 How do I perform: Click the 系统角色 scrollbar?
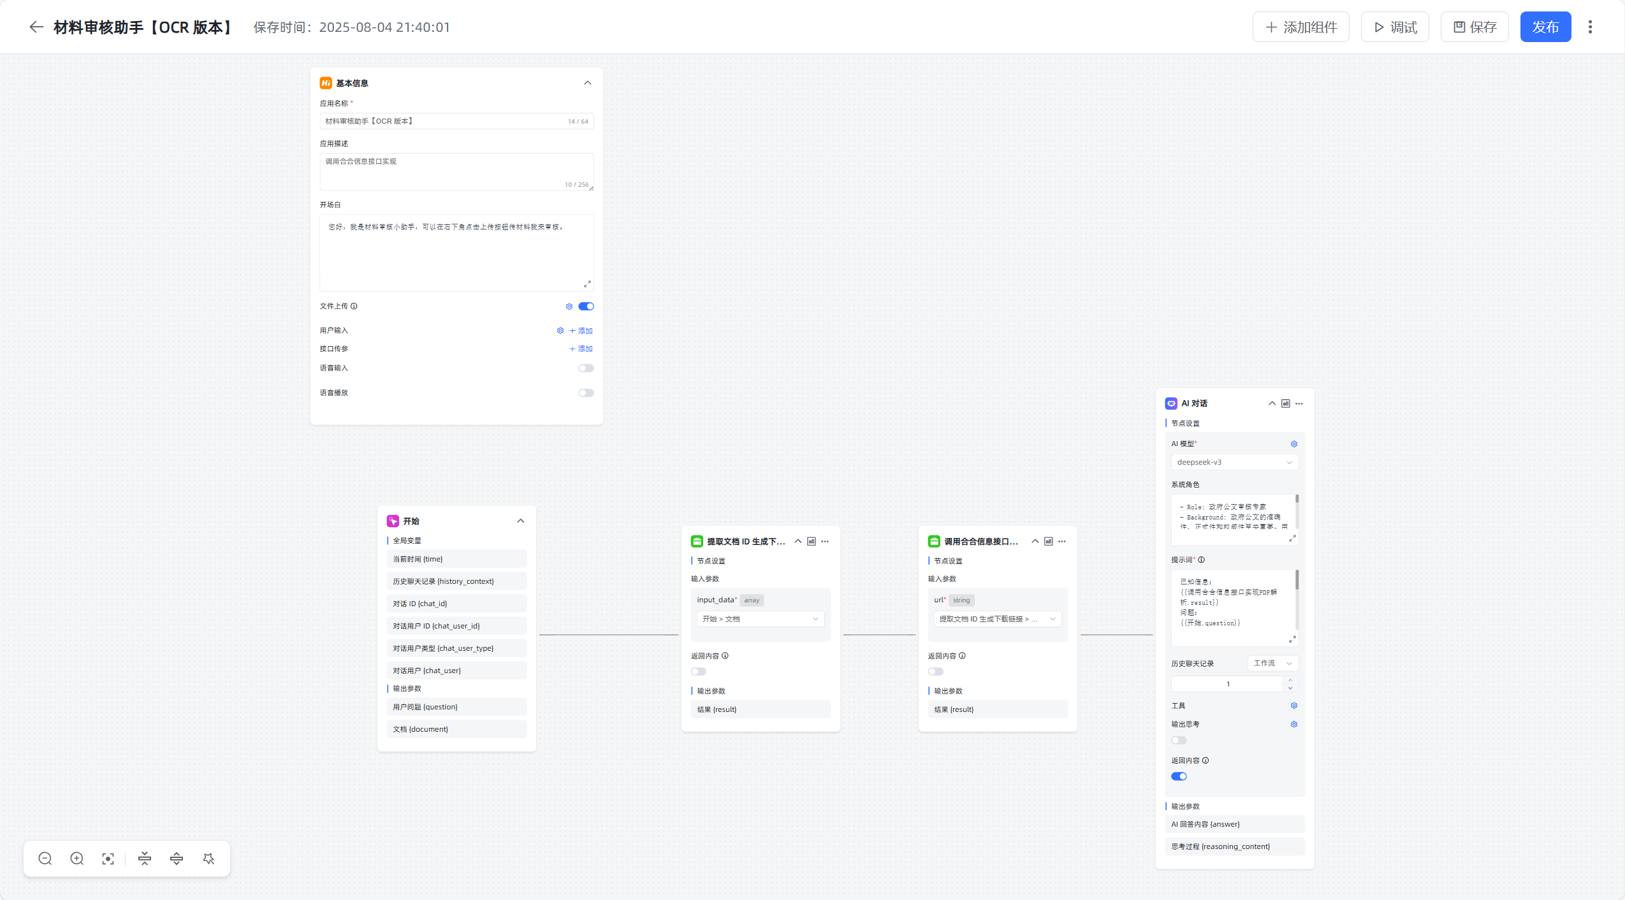click(1297, 499)
